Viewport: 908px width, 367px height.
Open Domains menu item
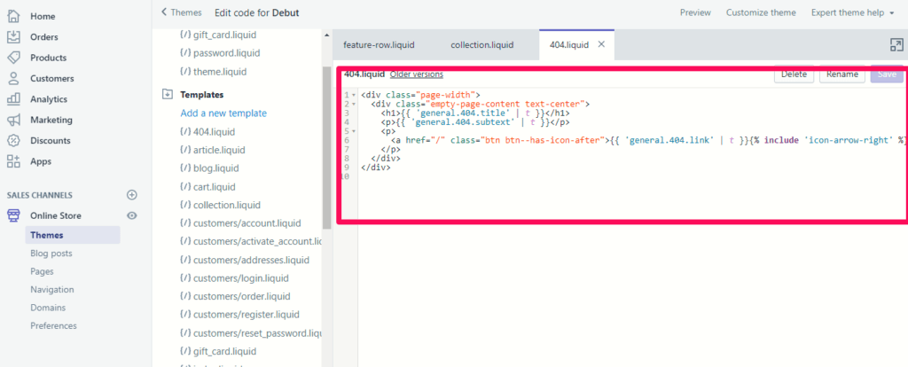coord(48,308)
